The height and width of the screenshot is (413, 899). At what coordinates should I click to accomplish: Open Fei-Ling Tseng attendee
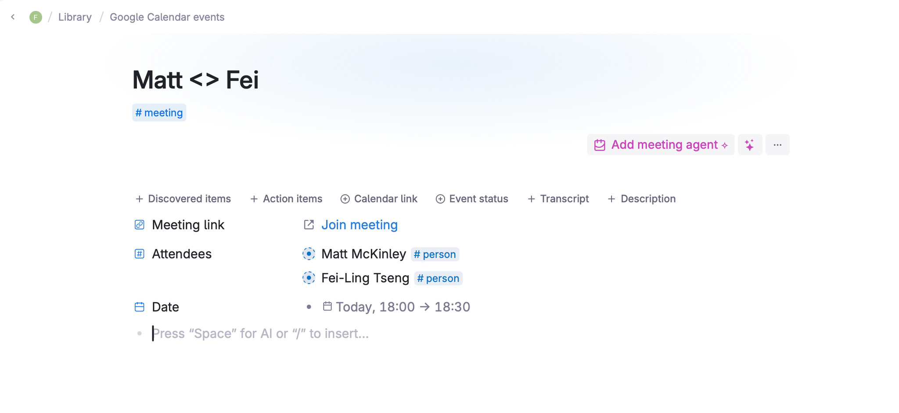coord(365,278)
